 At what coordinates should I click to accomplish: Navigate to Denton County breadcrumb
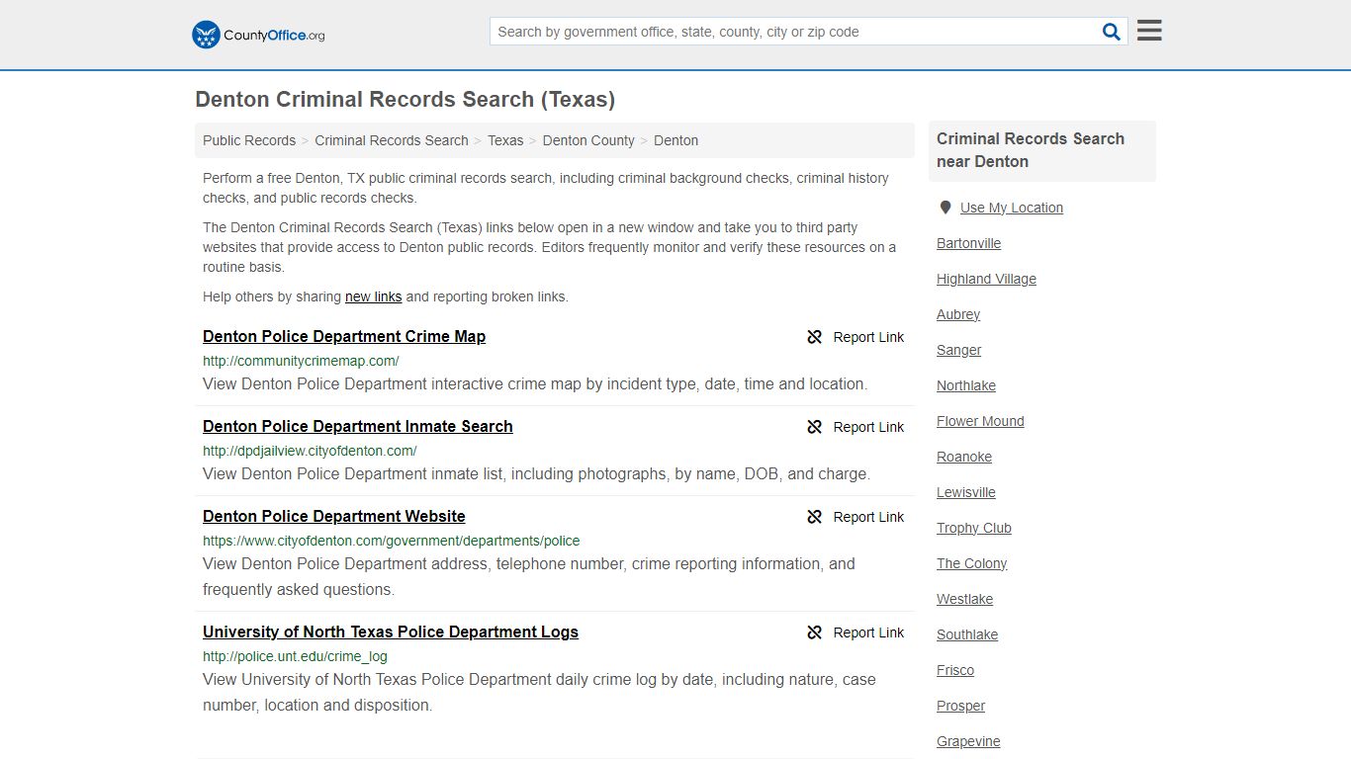tap(588, 140)
